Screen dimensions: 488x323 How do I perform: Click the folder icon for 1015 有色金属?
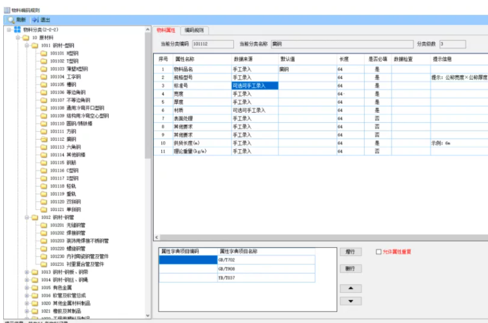click(x=35, y=288)
